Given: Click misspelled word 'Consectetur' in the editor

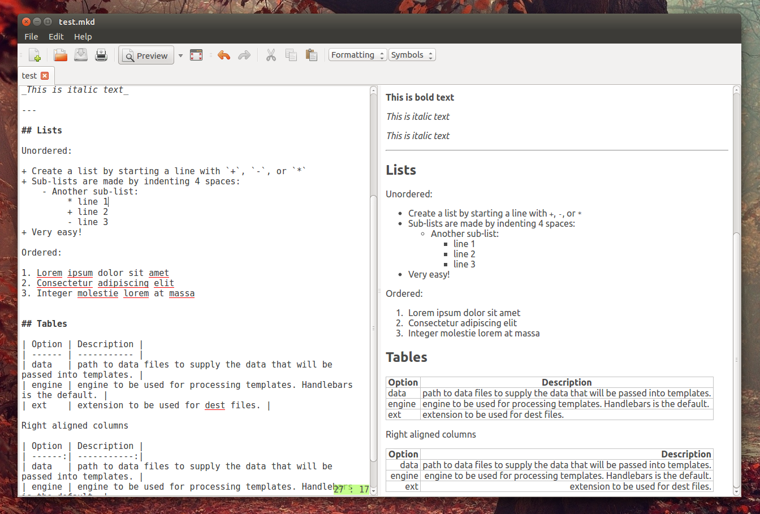Looking at the screenshot, I should coord(64,283).
